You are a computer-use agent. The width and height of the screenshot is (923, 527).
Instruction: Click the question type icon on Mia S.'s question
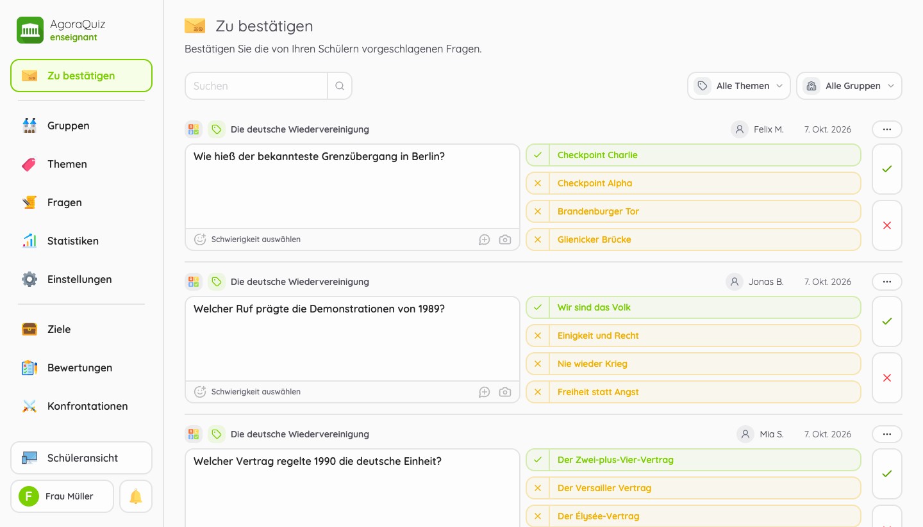pos(194,434)
